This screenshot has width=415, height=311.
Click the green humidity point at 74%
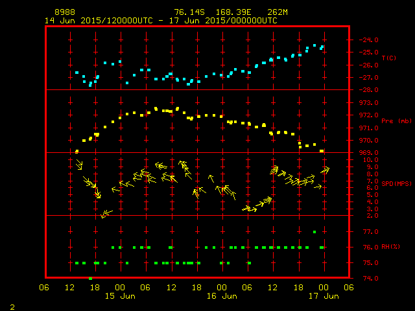pyautogui.click(x=91, y=279)
